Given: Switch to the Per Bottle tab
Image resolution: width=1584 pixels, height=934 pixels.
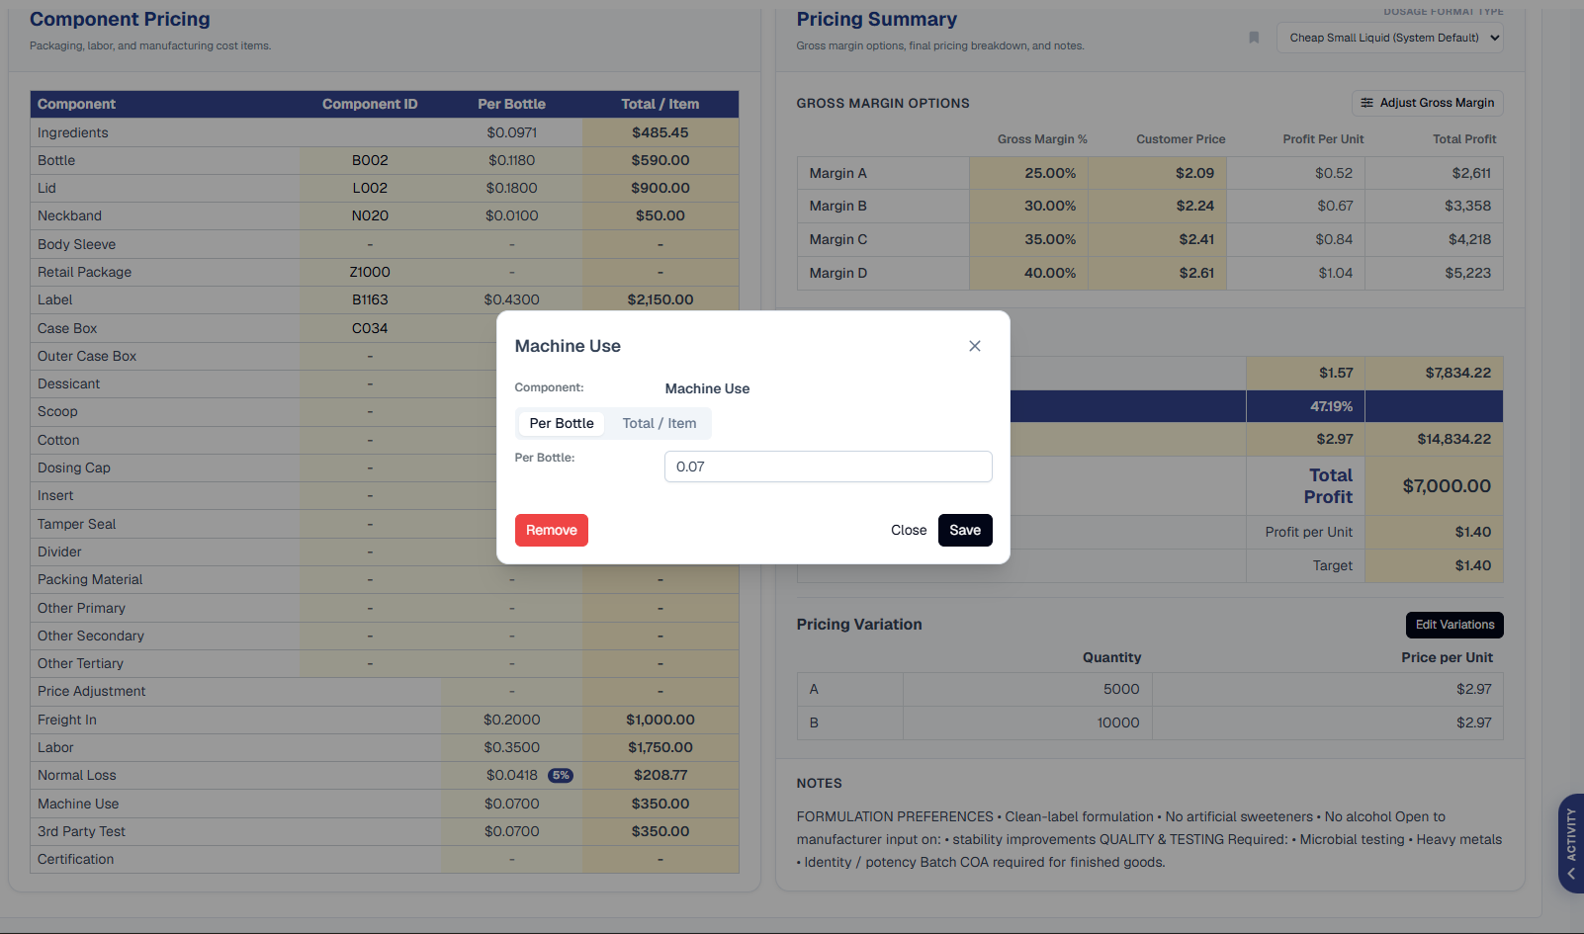Looking at the screenshot, I should [x=562, y=423].
